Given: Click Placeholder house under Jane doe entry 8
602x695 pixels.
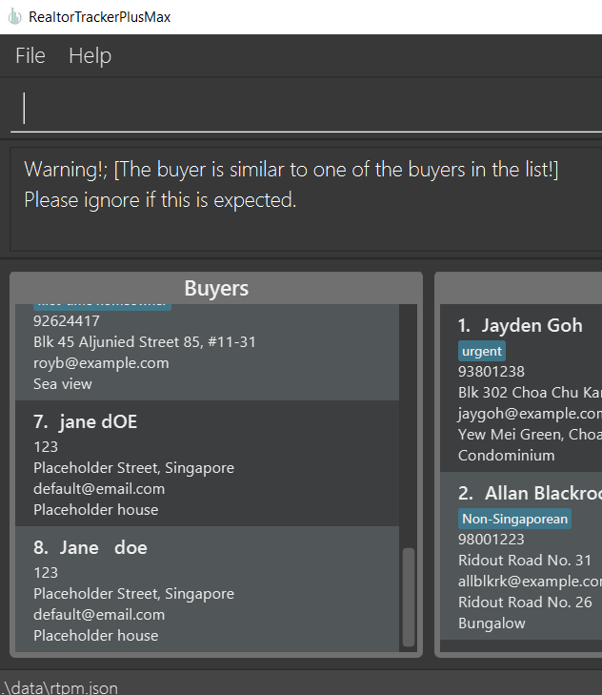Looking at the screenshot, I should tap(95, 636).
